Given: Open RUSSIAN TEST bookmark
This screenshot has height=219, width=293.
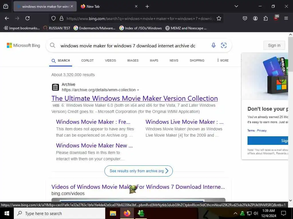Looking at the screenshot, I should coord(57,28).
